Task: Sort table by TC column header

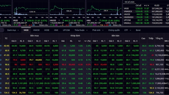Action: coord(6,38)
